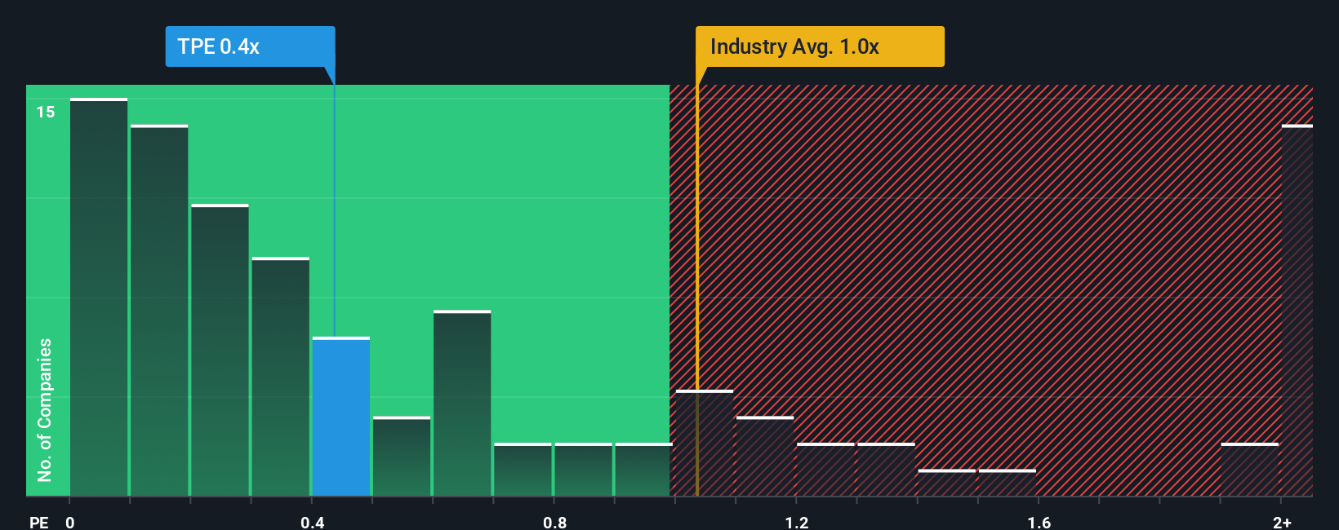Click the x-axis label 0.8

pos(555,522)
